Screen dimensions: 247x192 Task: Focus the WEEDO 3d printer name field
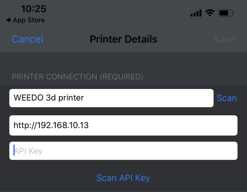pyautogui.click(x=112, y=98)
